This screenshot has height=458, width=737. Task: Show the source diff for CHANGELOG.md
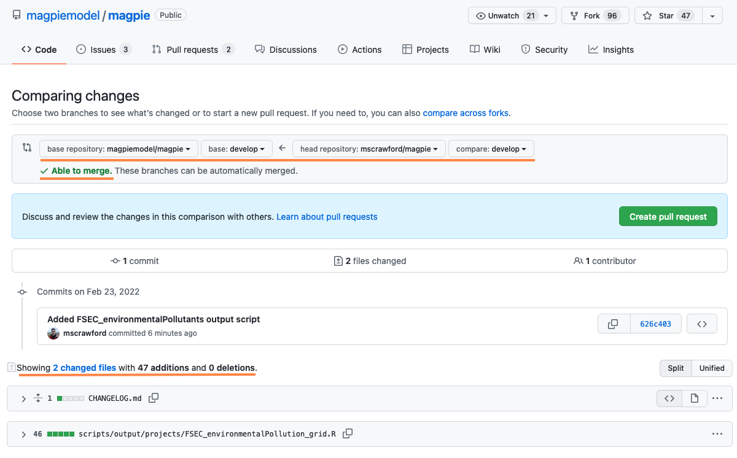coord(669,398)
